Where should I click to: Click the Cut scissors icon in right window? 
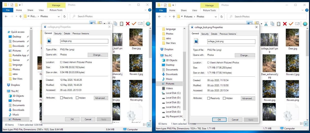click(x=266, y=24)
